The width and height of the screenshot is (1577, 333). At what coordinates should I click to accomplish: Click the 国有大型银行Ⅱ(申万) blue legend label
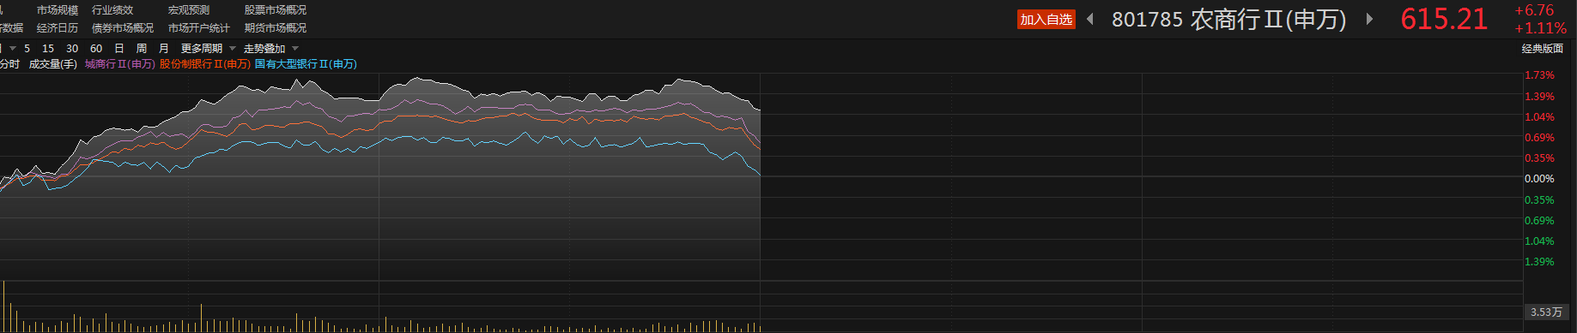pyautogui.click(x=306, y=64)
